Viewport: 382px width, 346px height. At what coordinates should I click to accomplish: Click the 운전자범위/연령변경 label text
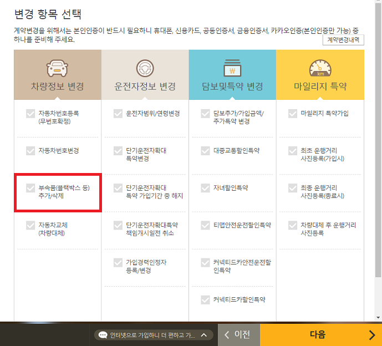click(153, 113)
